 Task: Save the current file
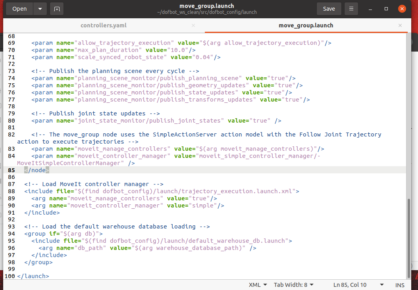click(x=329, y=9)
